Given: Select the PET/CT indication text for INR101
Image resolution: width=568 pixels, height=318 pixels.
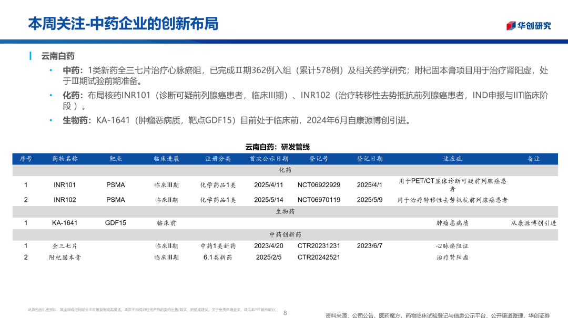Looking at the screenshot, I should (452, 185).
